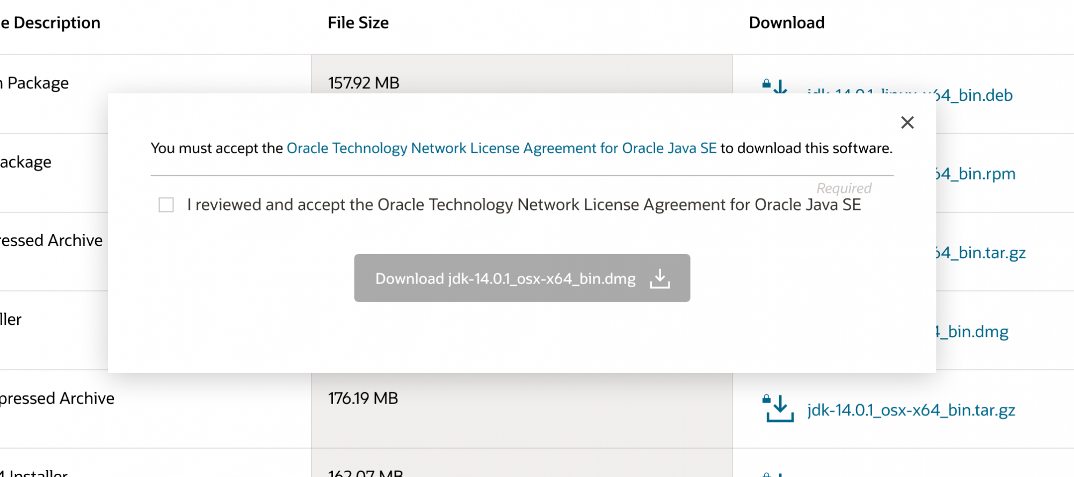Open the jdk-14.0.1_osx-x64_bin.tar.gz download link
This screenshot has height=477, width=1074.
(x=911, y=410)
